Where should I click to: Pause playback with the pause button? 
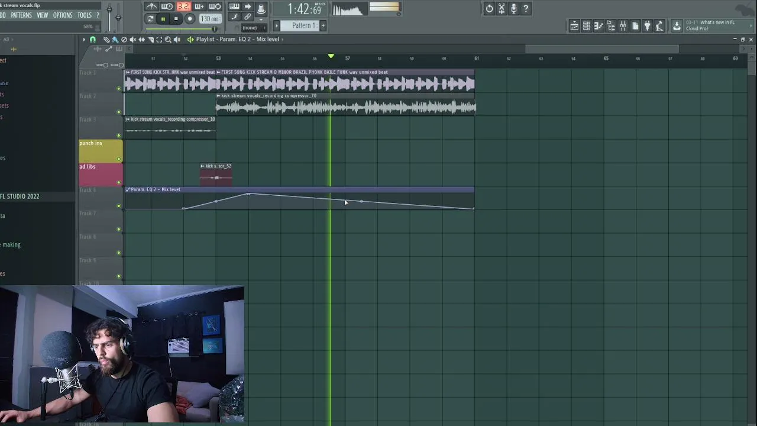[163, 18]
